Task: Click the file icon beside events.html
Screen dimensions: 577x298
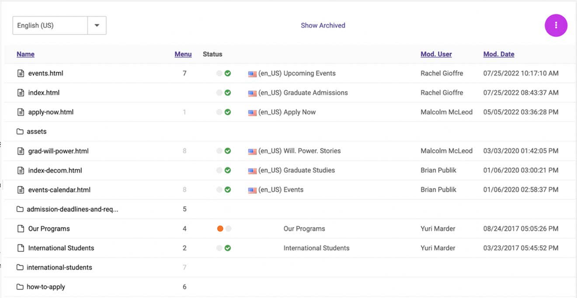Action: pos(21,73)
